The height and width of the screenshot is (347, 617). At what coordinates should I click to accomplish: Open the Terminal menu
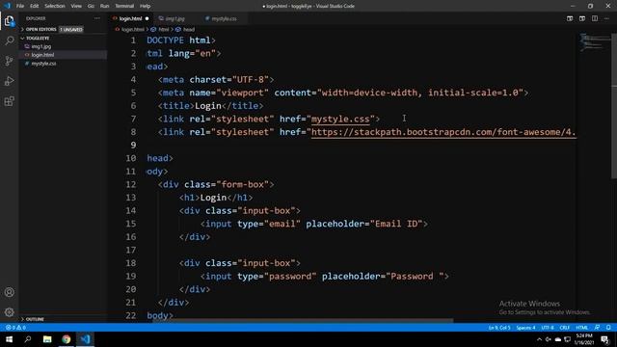[124, 6]
